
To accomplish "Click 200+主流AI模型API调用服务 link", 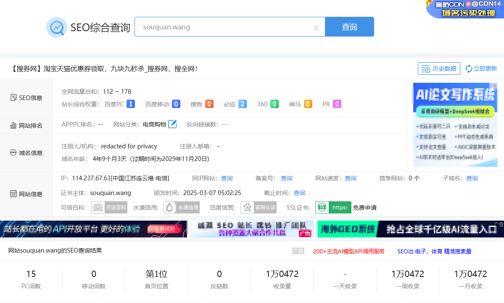I will click(x=349, y=251).
